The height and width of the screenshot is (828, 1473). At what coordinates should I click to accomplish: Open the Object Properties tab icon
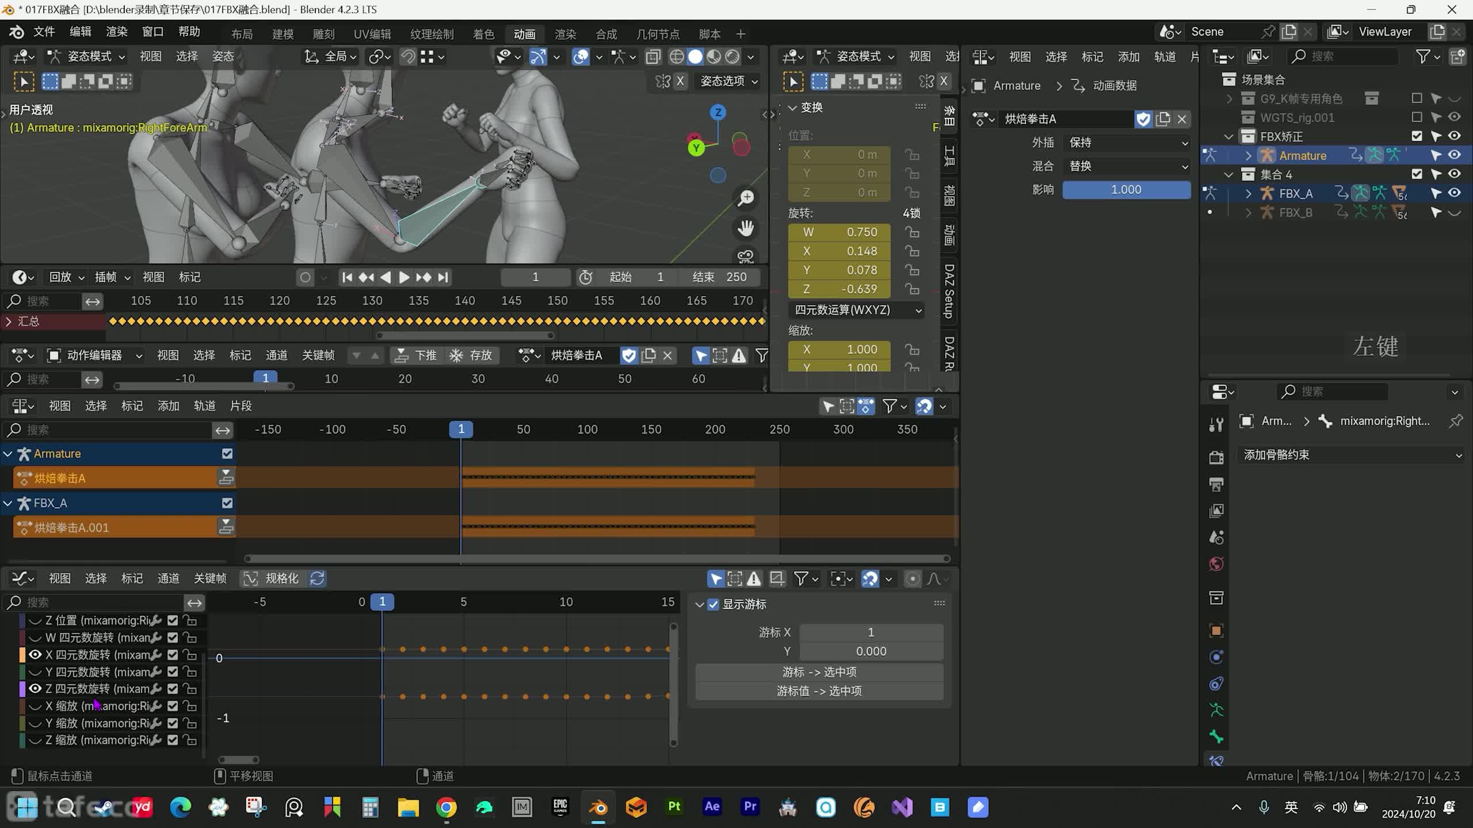coord(1216,631)
